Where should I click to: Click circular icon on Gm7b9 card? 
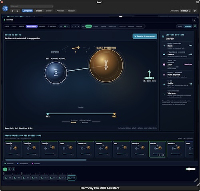coord(163,155)
